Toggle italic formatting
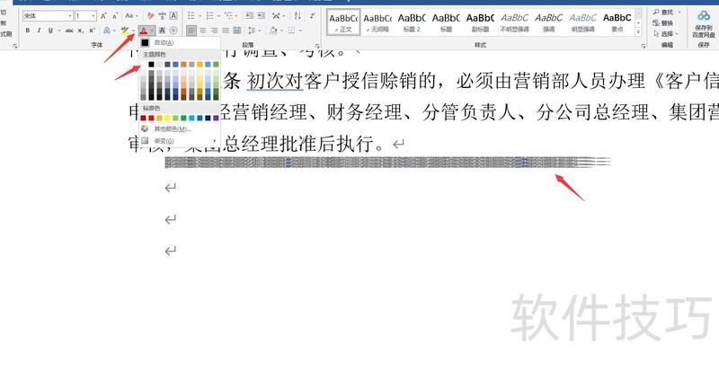The width and height of the screenshot is (719, 371). pos(39,31)
